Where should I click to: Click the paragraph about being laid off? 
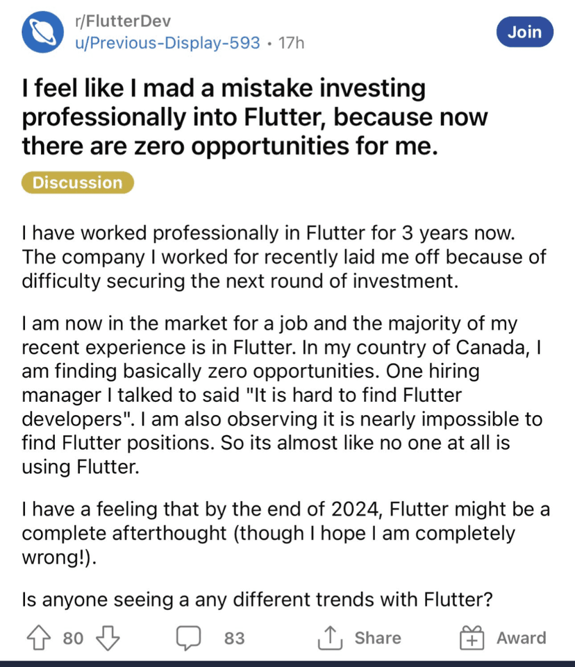click(x=284, y=257)
